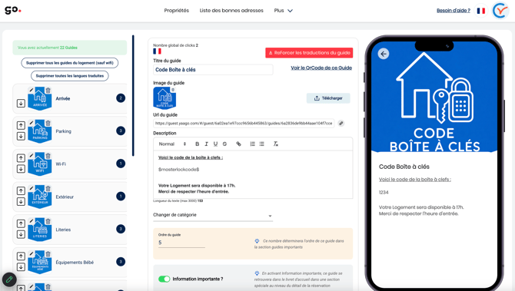Open Liste des bonnes adresses
515x291 pixels.
coord(231,11)
